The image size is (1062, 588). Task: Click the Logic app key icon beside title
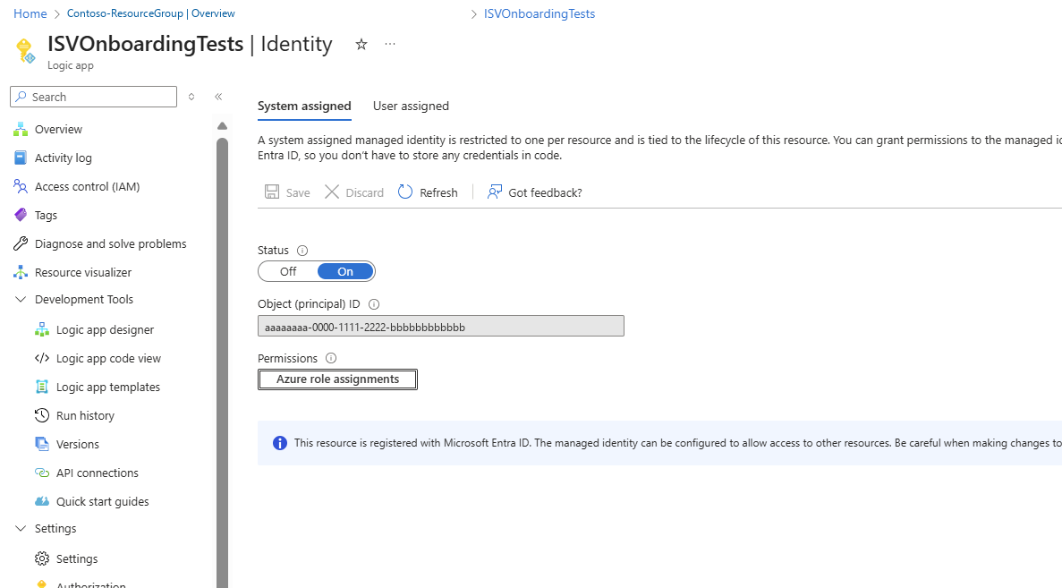[x=25, y=51]
